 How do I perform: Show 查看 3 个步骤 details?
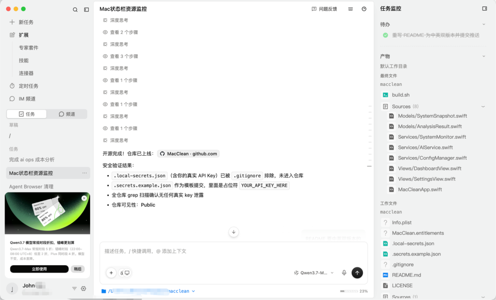[x=120, y=57]
